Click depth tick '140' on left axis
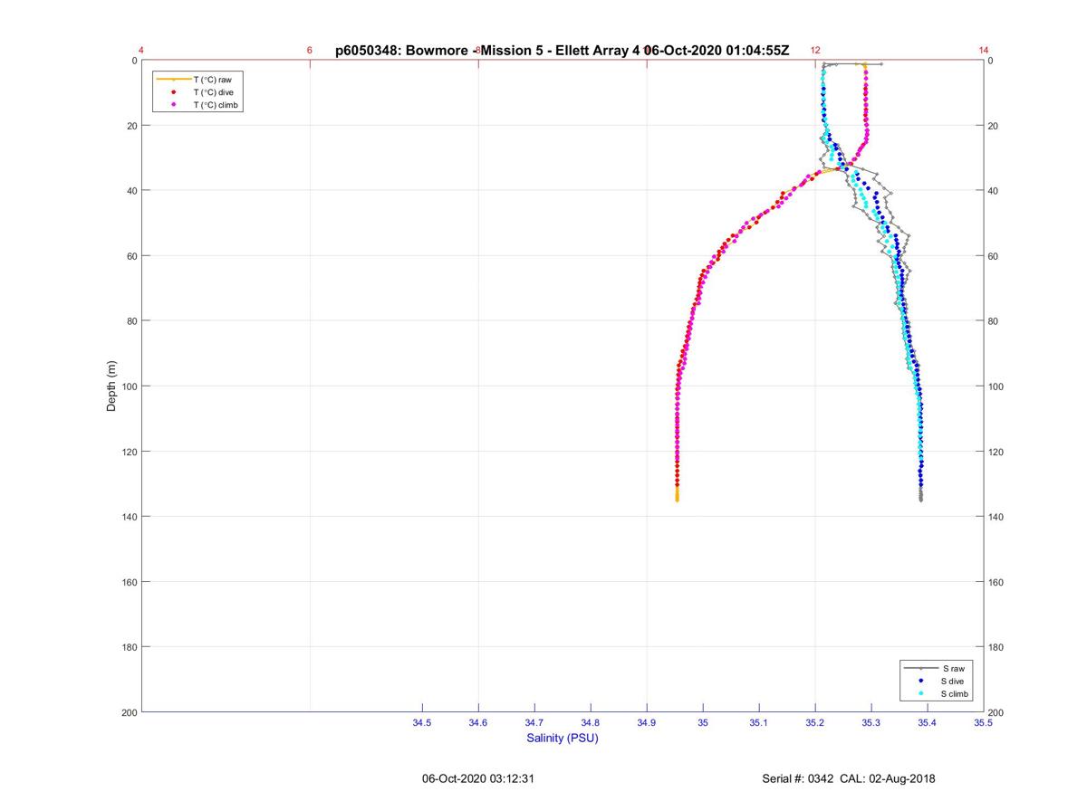Image resolution: width=1087 pixels, height=801 pixels. (x=129, y=517)
